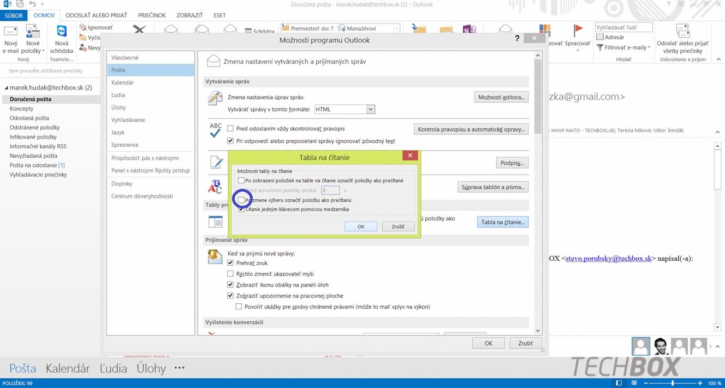Enable marking items read when viewed in reading pane

coord(241,181)
